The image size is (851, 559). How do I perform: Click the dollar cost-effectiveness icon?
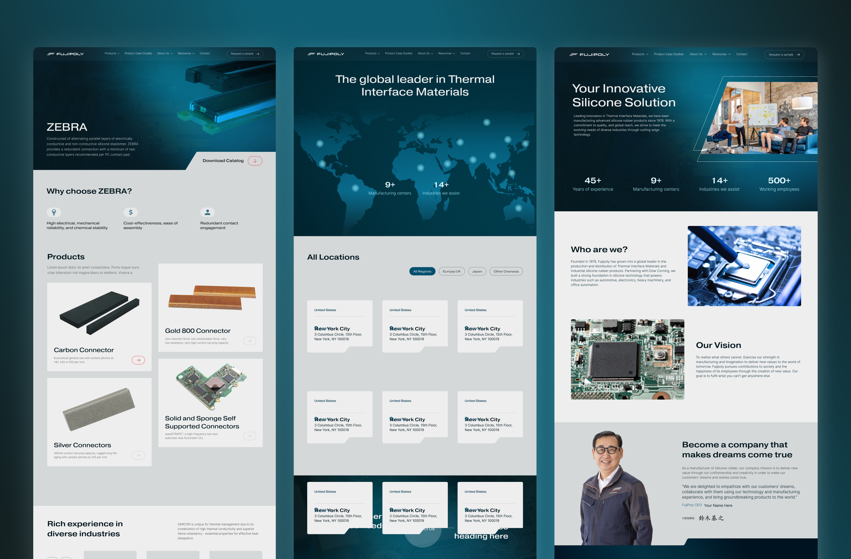pyautogui.click(x=131, y=212)
